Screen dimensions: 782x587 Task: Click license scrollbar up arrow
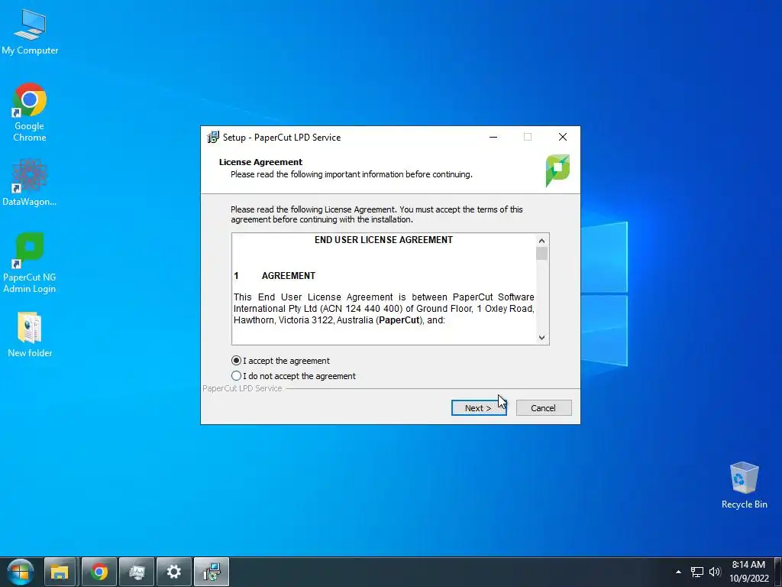[x=542, y=241]
